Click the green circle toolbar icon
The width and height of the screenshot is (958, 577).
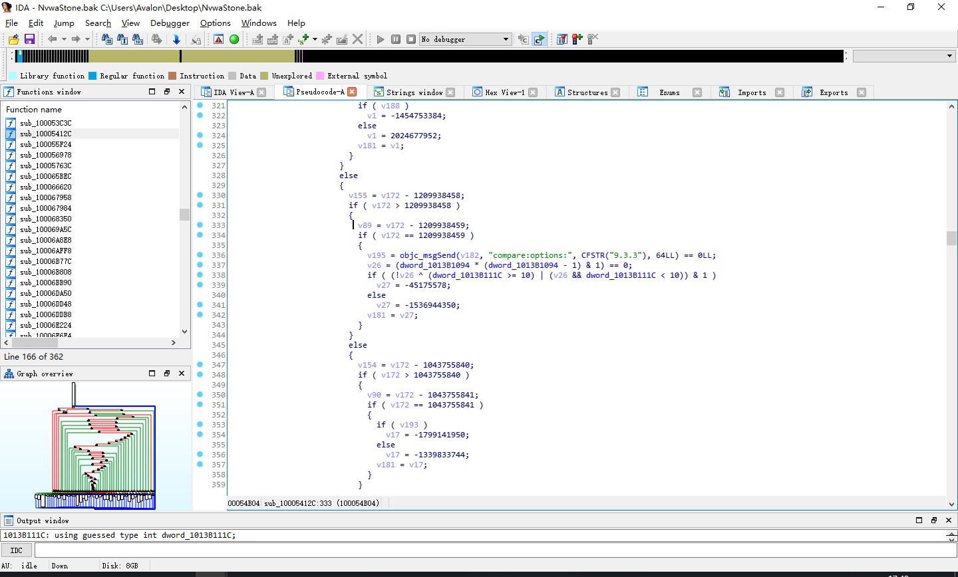(x=234, y=39)
